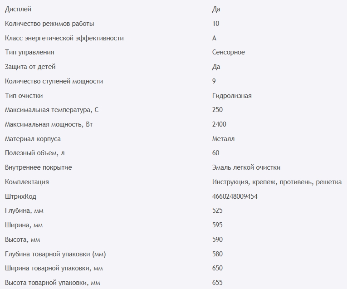Select the 'Максимальная температура, С' label
Viewport: 347px width, 289px height.
51,110
